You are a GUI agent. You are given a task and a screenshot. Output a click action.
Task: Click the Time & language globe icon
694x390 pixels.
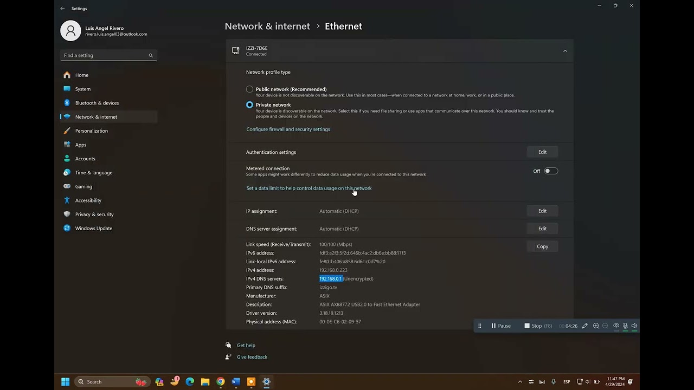67,172
